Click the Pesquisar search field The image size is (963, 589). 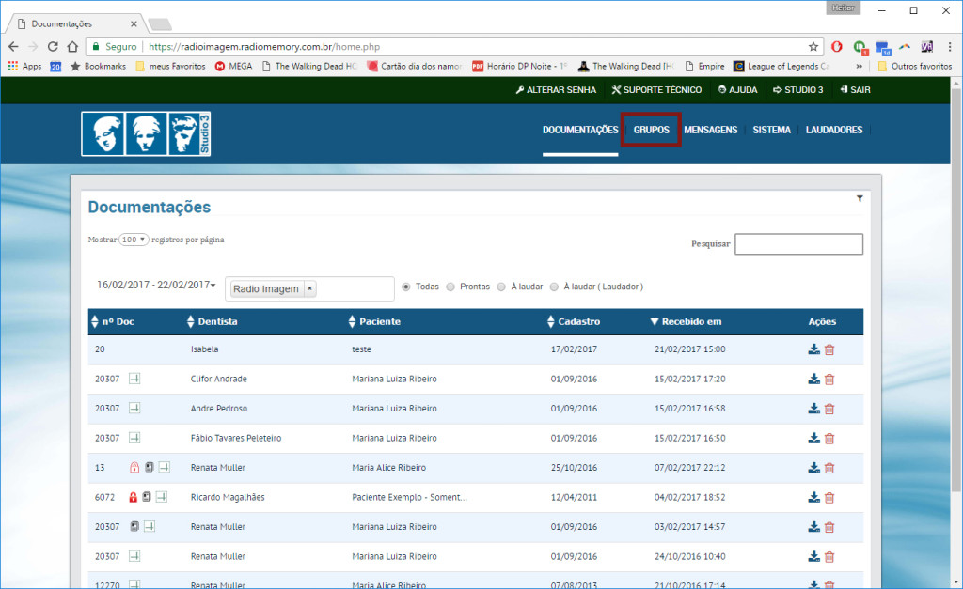coord(798,243)
